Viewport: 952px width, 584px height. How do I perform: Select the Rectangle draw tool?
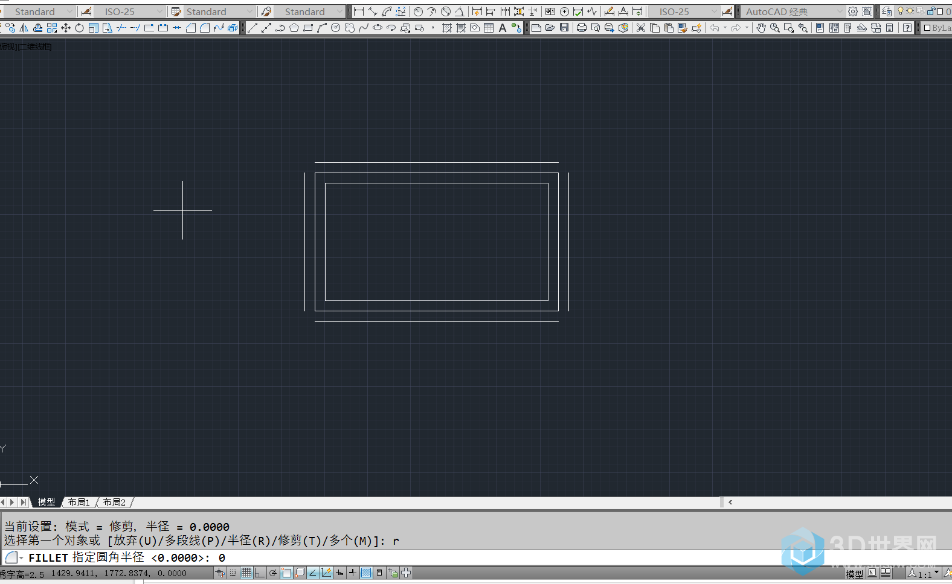coord(308,28)
